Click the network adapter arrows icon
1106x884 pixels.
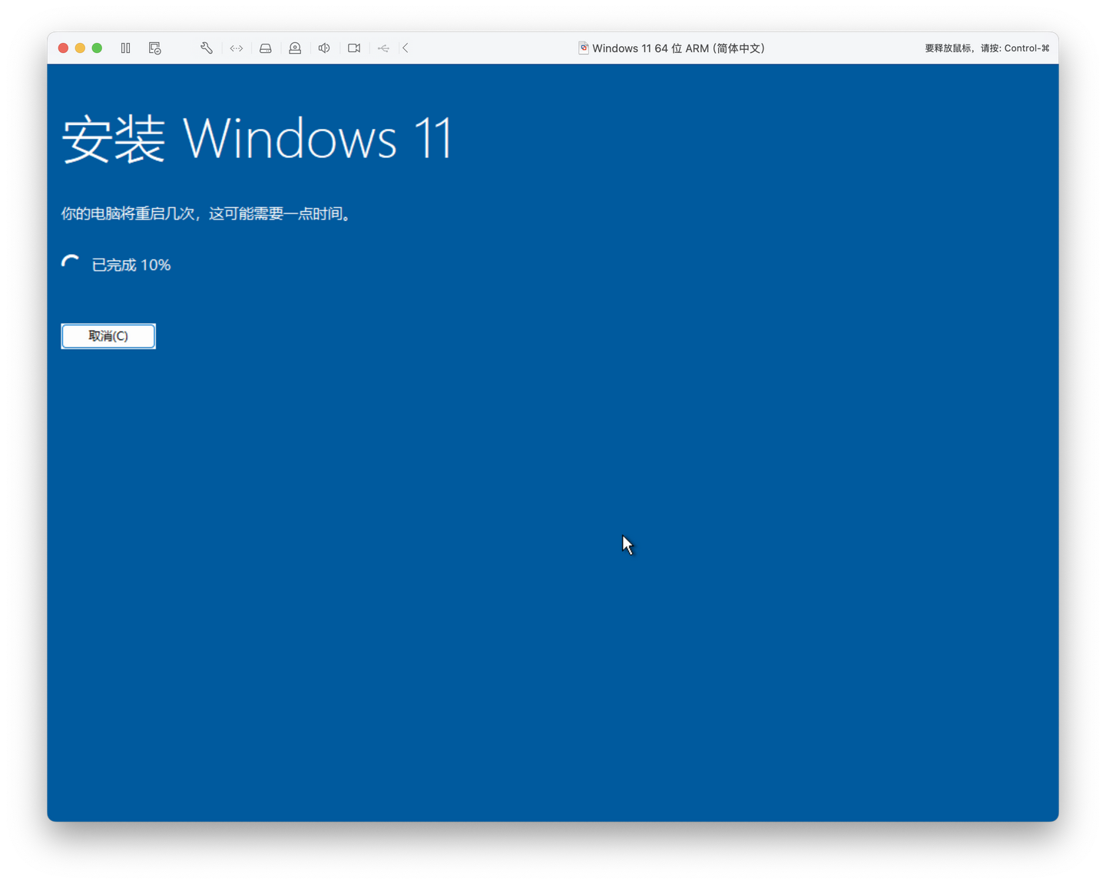point(237,48)
